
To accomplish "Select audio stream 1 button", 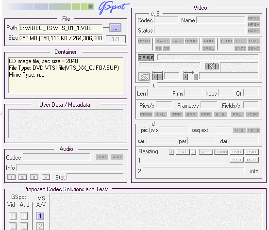I will click(x=11, y=177).
